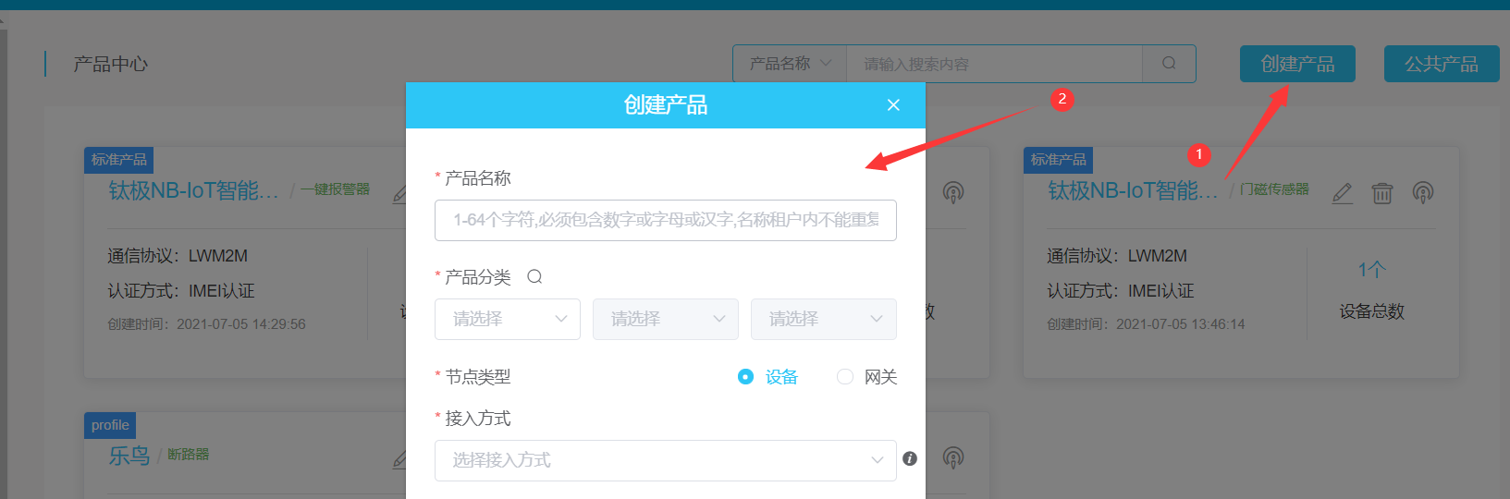Focus the 请输入搜索内容 search box

(994, 64)
